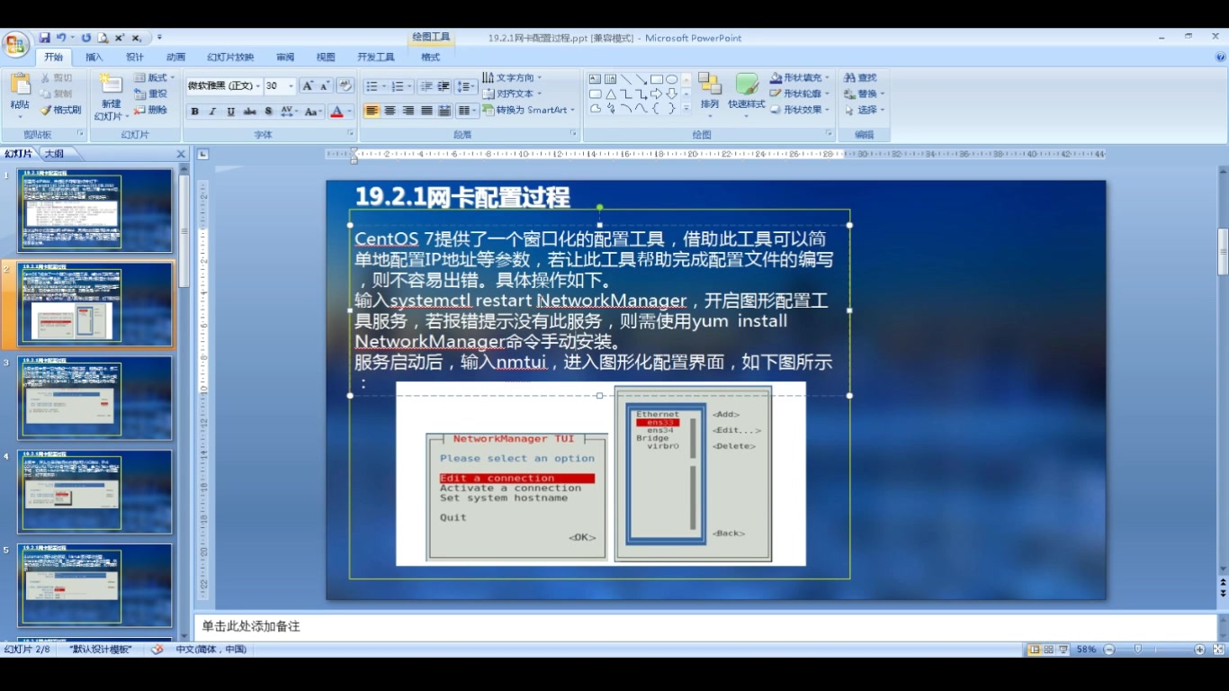1229x691 pixels.
Task: Select the right arrow shape in gallery
Action: pyautogui.click(x=656, y=94)
